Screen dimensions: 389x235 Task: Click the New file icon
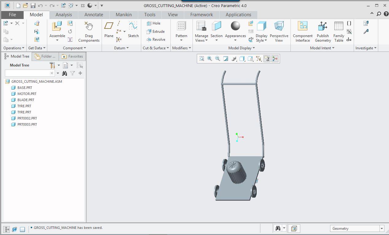coord(18,6)
